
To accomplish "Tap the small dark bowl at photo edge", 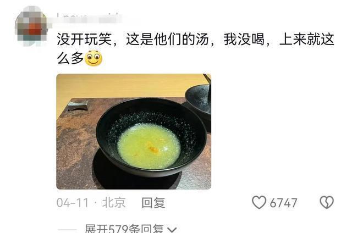I will click(199, 99).
